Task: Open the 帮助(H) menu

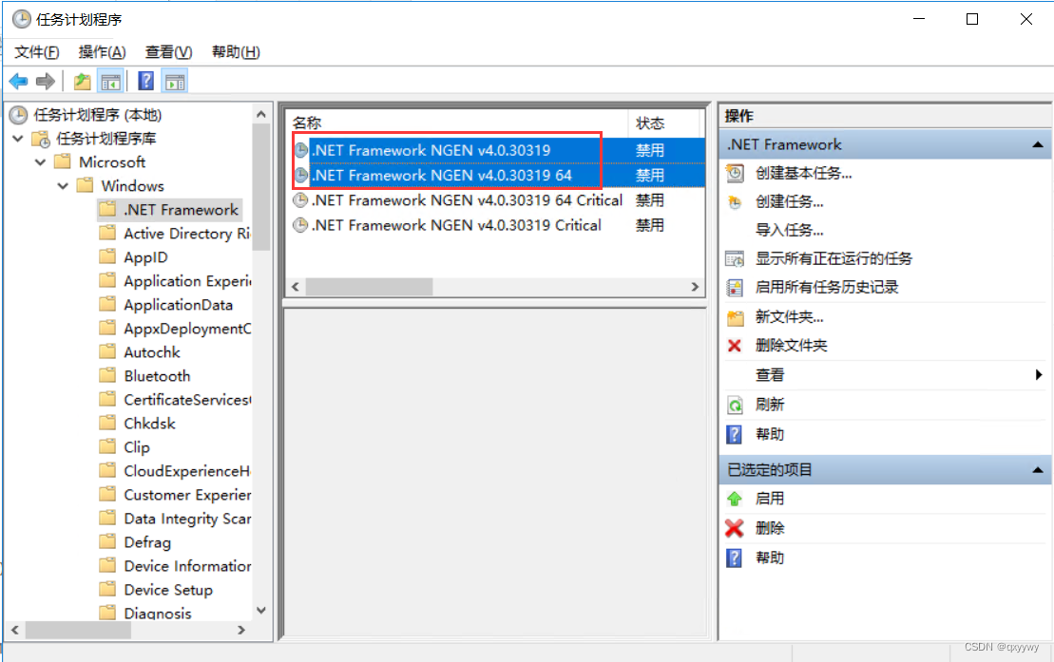Action: point(236,51)
